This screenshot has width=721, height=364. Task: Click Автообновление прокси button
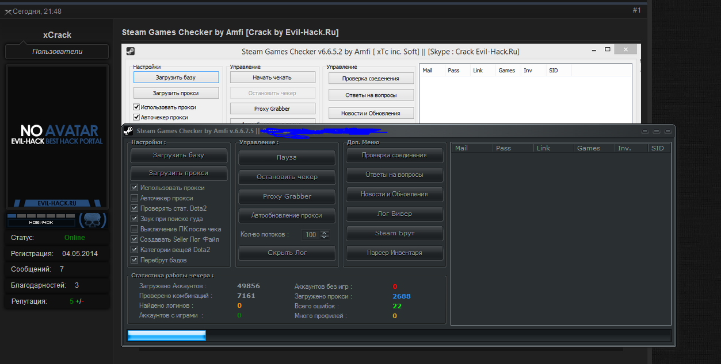pos(287,215)
